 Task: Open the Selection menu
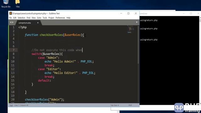[21, 18]
